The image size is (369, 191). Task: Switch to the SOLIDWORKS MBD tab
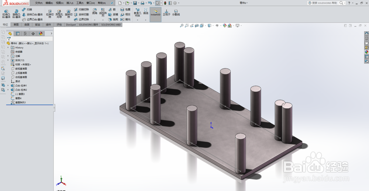(x=111, y=24)
